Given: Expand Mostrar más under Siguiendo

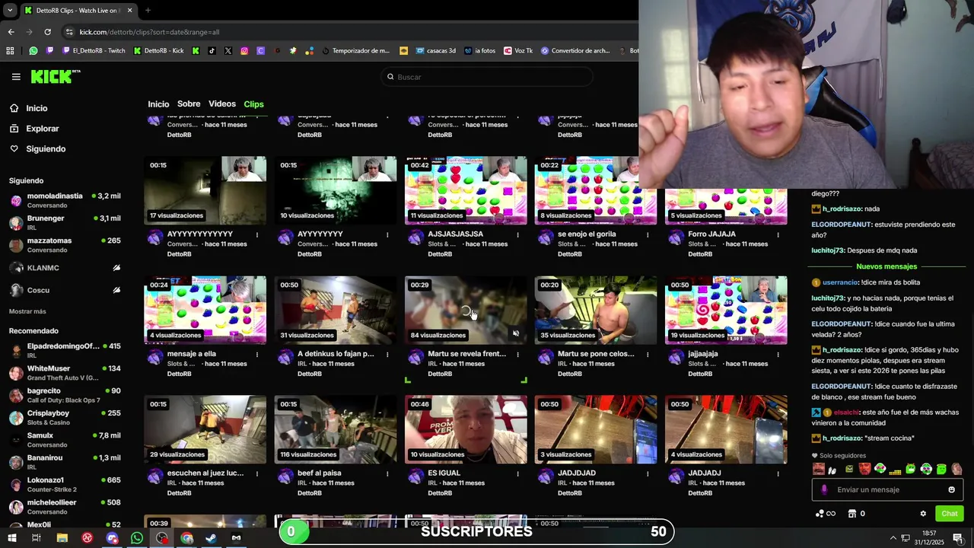Looking at the screenshot, I should 27,311.
